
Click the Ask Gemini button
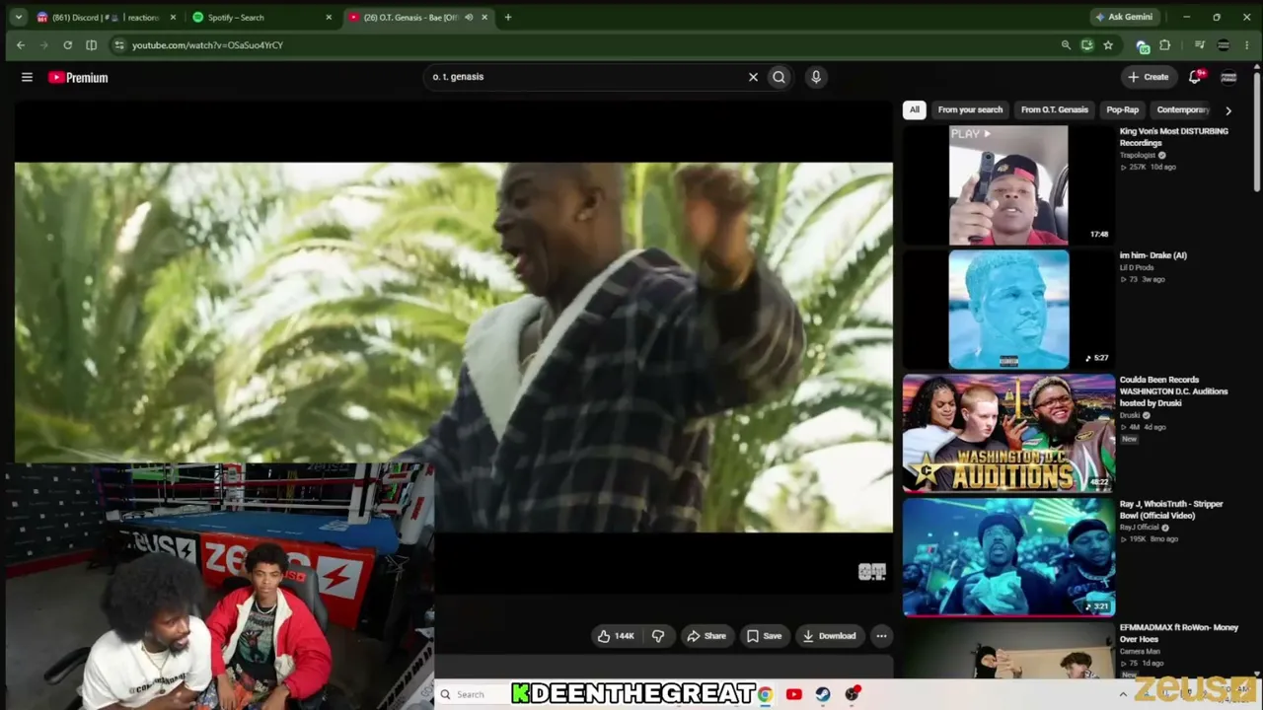[x=1124, y=17]
